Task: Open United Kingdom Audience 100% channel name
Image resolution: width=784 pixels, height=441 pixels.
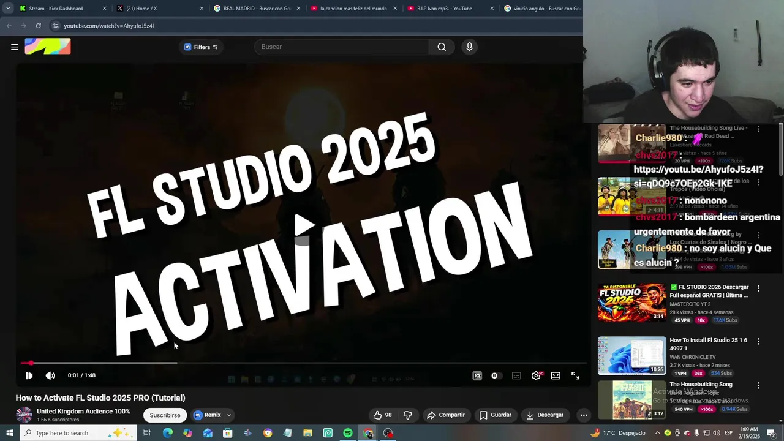Action: tap(83, 411)
